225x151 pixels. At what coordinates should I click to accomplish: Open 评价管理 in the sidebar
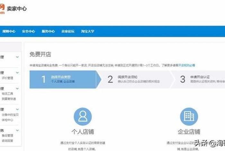point(7,78)
